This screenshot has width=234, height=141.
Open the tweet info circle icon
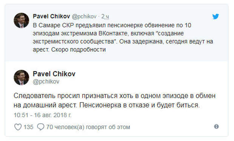[x=216, y=127]
